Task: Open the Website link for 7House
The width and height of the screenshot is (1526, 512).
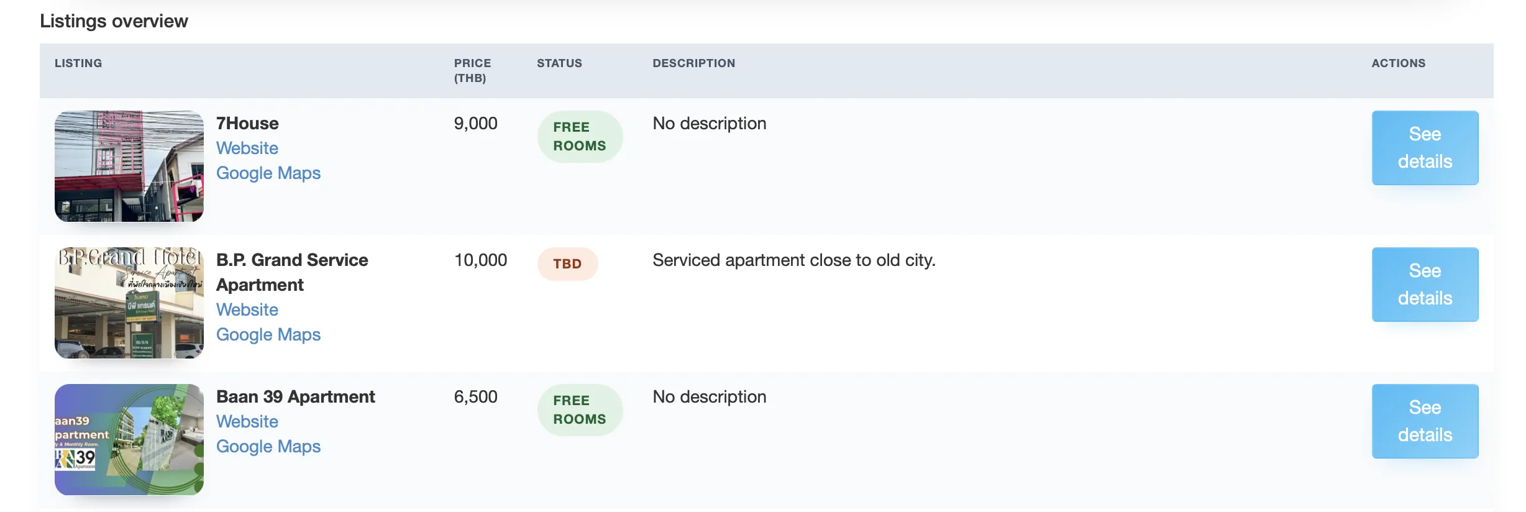Action: tap(247, 148)
